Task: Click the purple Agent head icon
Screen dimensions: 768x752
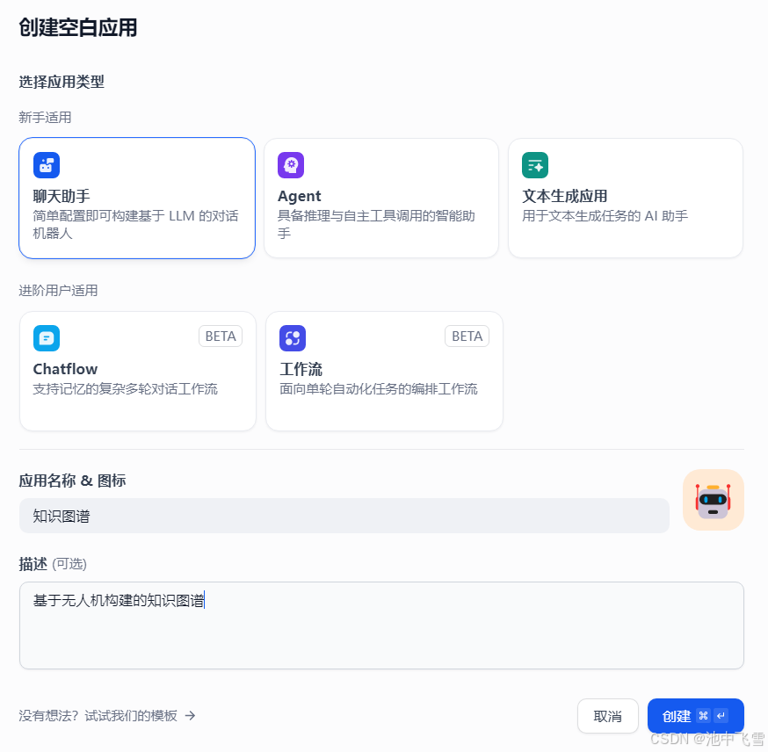Action: pyautogui.click(x=291, y=165)
